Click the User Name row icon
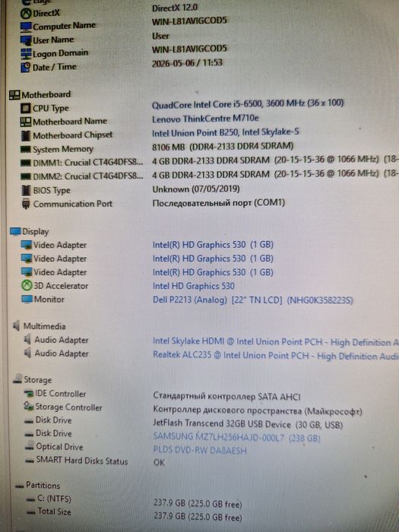399x532 pixels. click(26, 40)
